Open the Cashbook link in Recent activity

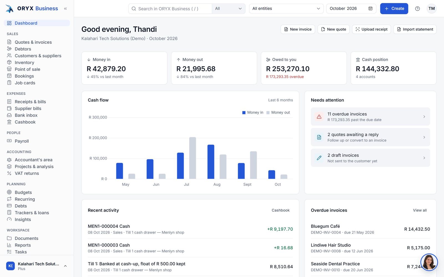281,210
